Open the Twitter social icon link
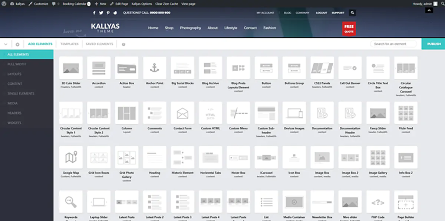 (x=101, y=13)
